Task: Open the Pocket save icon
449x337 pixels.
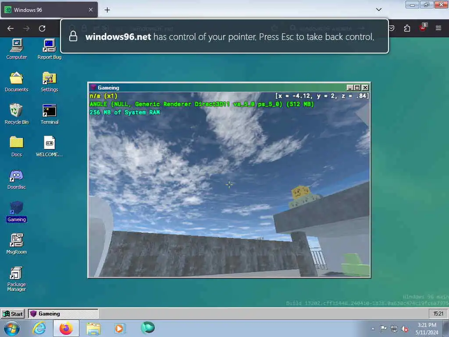Action: (392, 28)
